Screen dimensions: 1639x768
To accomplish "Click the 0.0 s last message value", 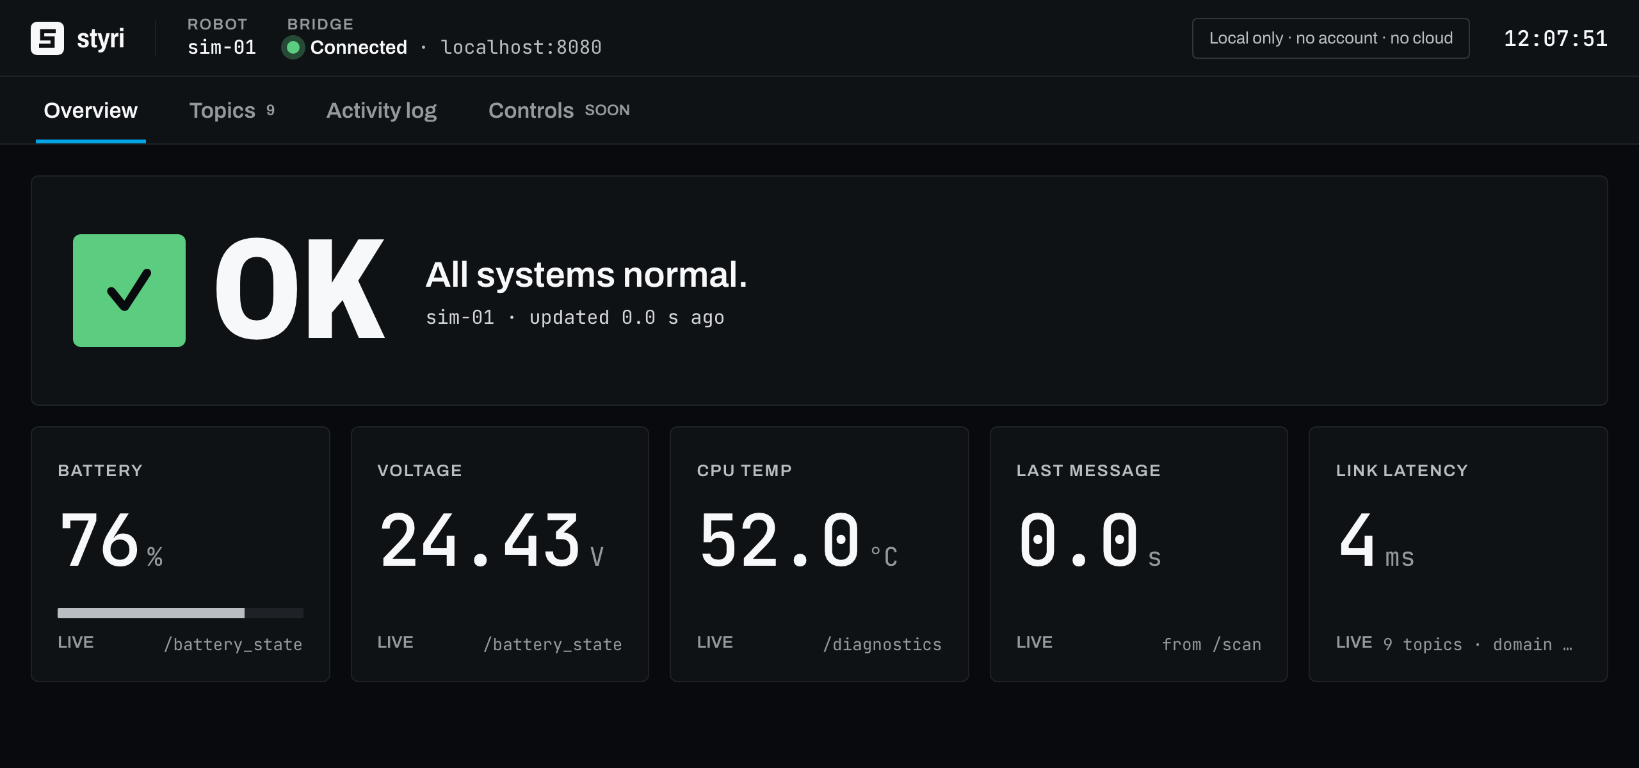I will click(1089, 541).
